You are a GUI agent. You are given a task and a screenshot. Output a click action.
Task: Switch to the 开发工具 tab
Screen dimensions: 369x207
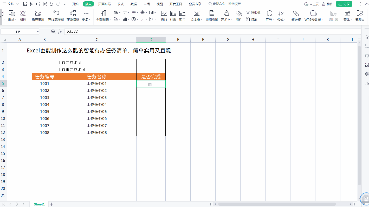pos(176,4)
